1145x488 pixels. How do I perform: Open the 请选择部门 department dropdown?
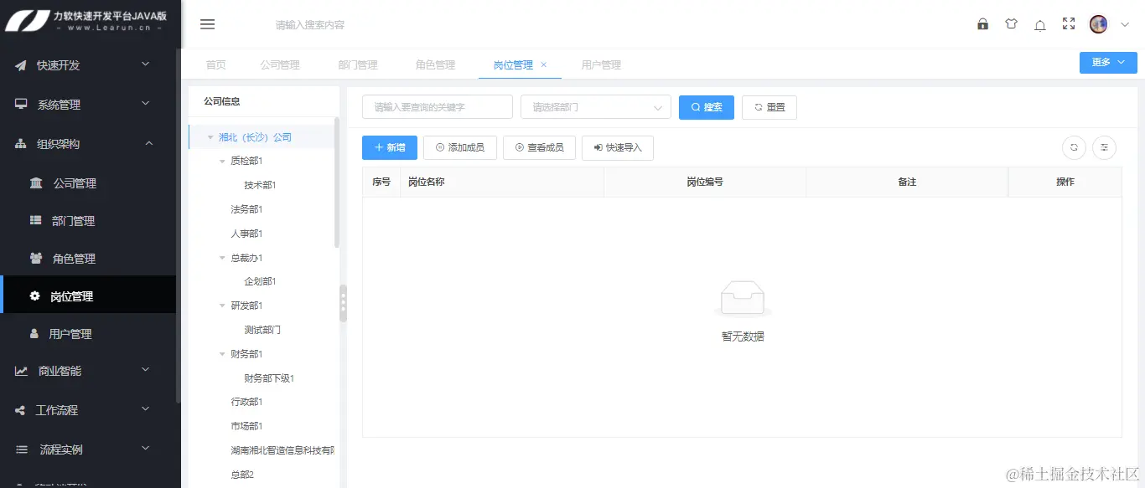(x=595, y=106)
